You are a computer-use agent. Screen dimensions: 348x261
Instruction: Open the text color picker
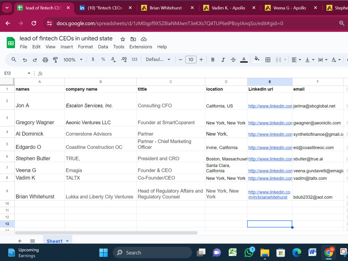(x=244, y=60)
